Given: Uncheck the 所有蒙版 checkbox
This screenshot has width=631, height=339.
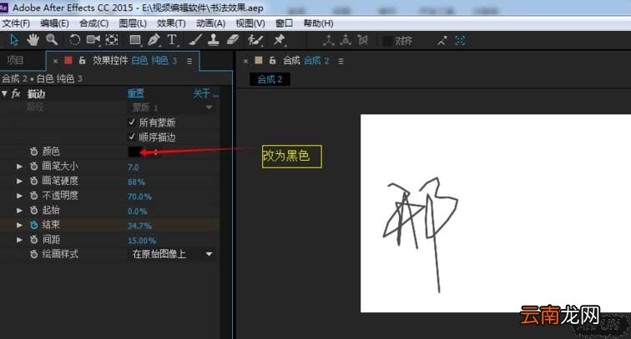Looking at the screenshot, I should pyautogui.click(x=132, y=122).
